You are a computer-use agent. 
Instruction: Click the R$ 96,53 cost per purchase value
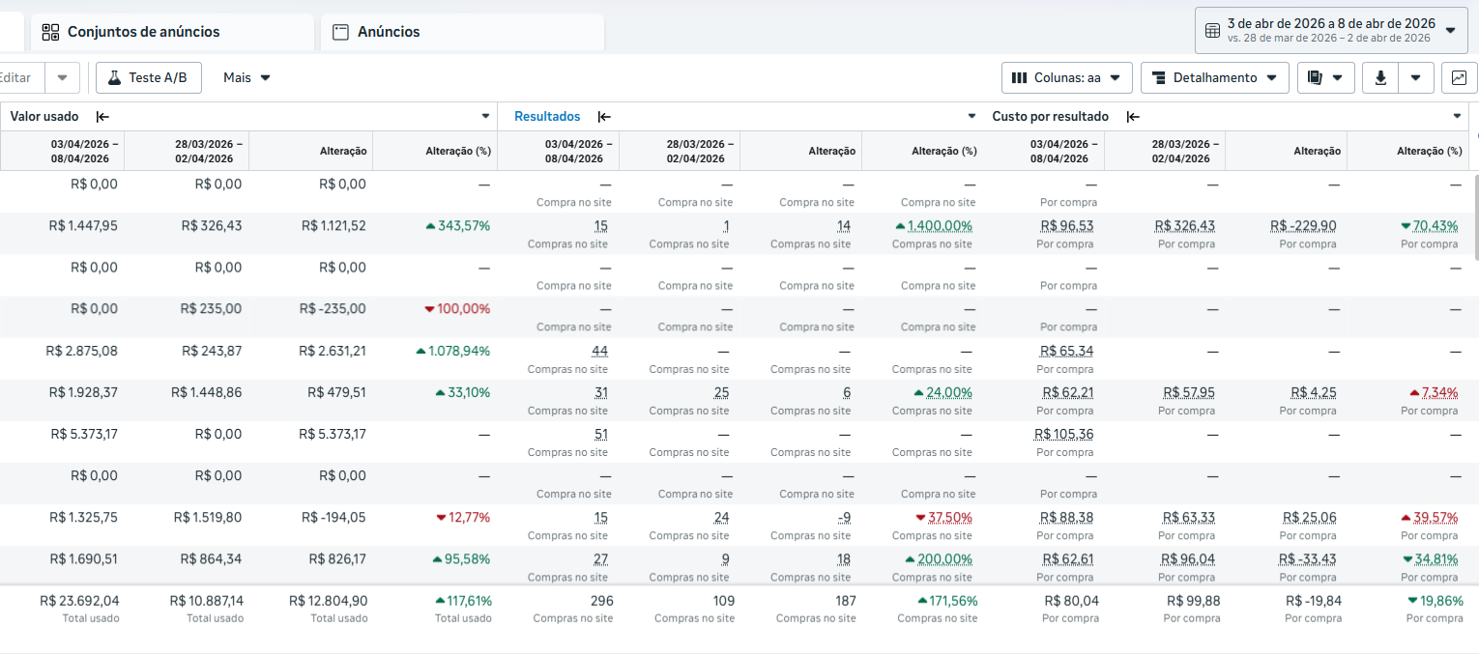pyautogui.click(x=1067, y=226)
